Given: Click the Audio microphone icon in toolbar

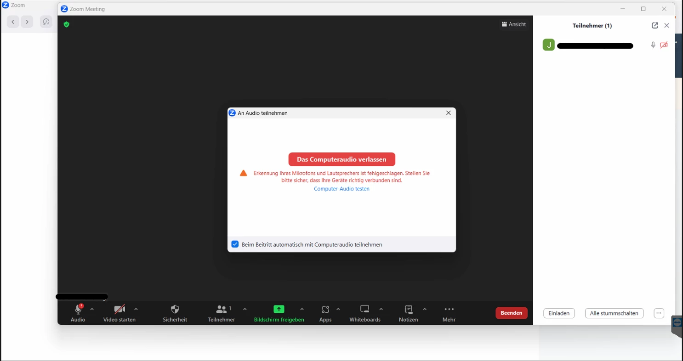Looking at the screenshot, I should 78,309.
